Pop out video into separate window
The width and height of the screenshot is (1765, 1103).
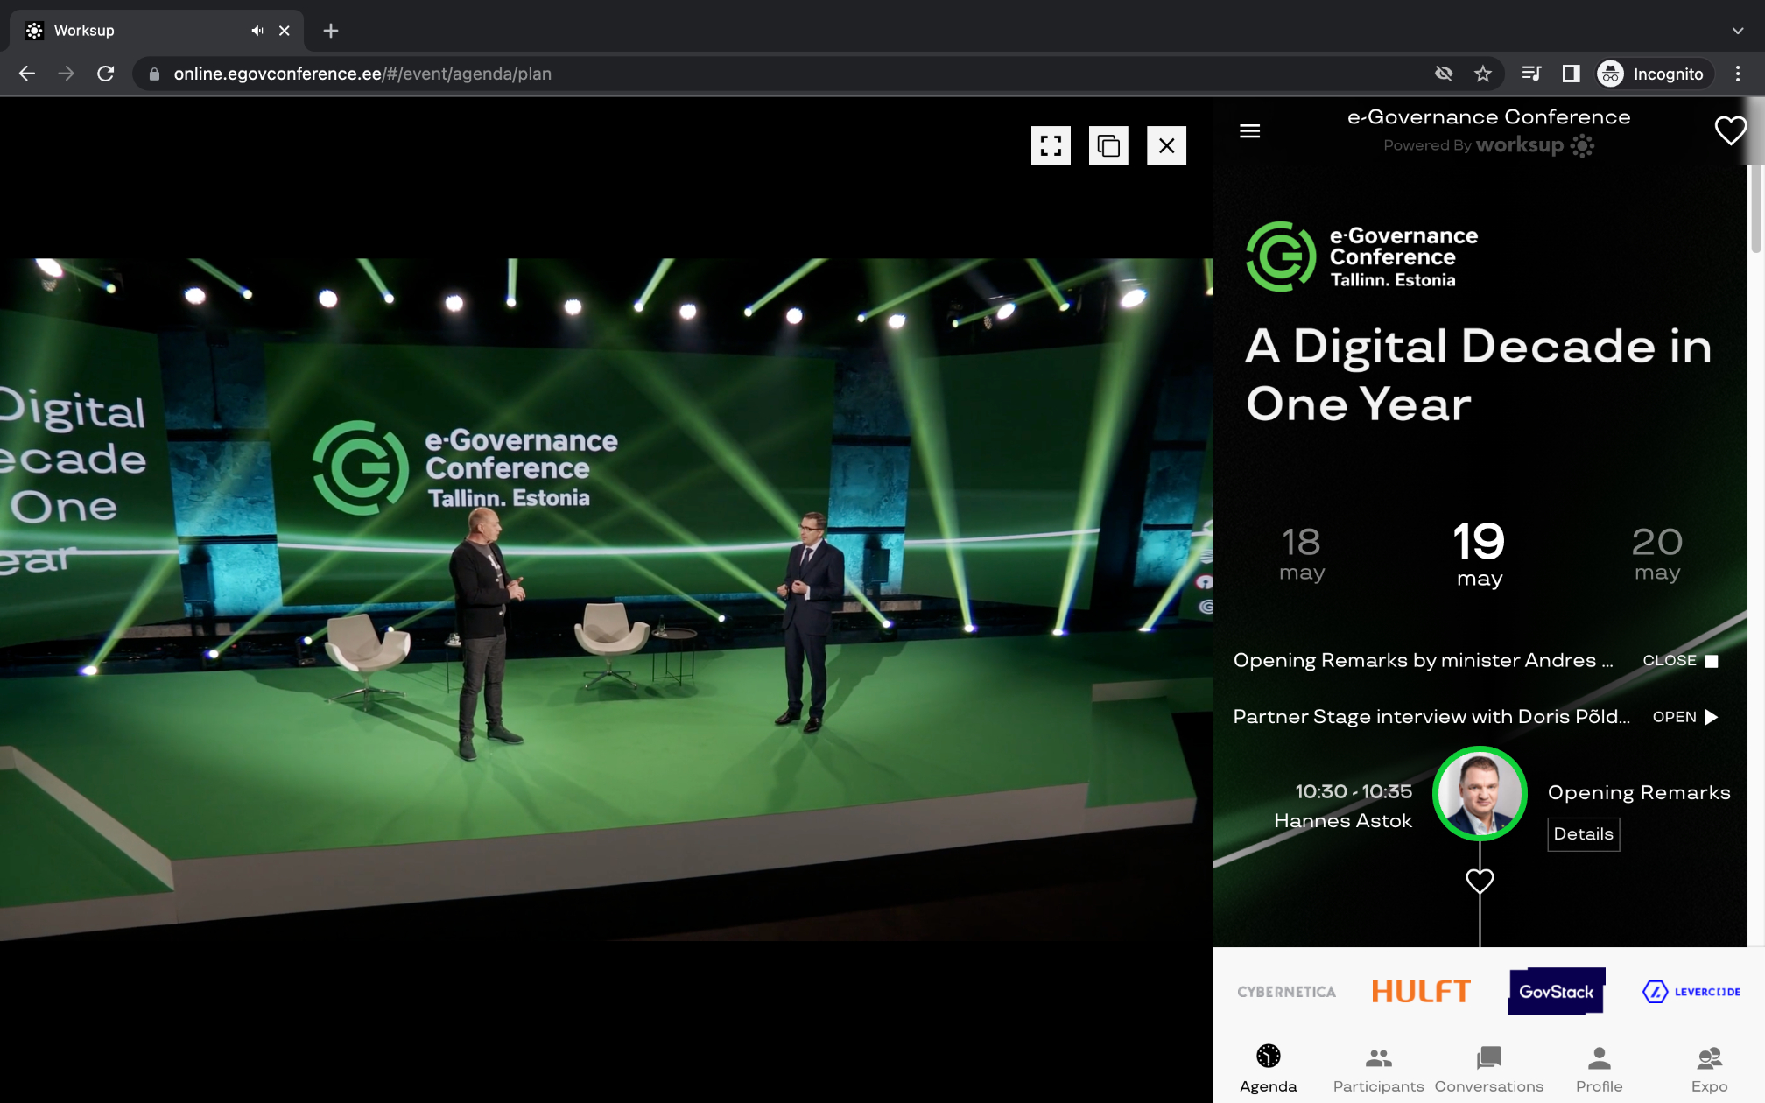pyautogui.click(x=1108, y=145)
